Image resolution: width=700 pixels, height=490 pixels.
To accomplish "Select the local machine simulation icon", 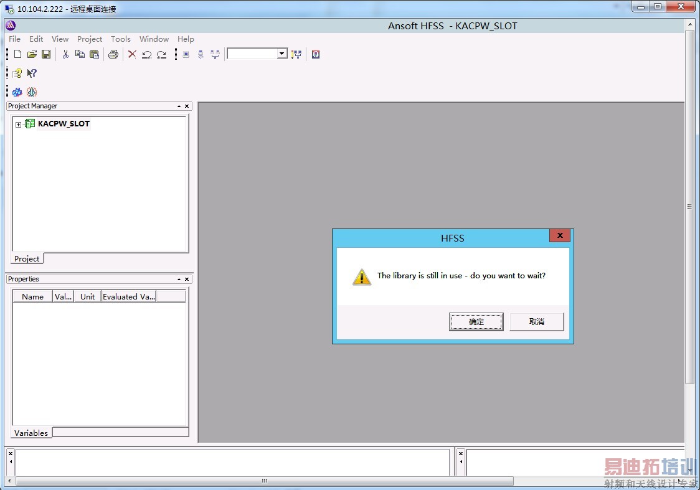I will tap(186, 54).
